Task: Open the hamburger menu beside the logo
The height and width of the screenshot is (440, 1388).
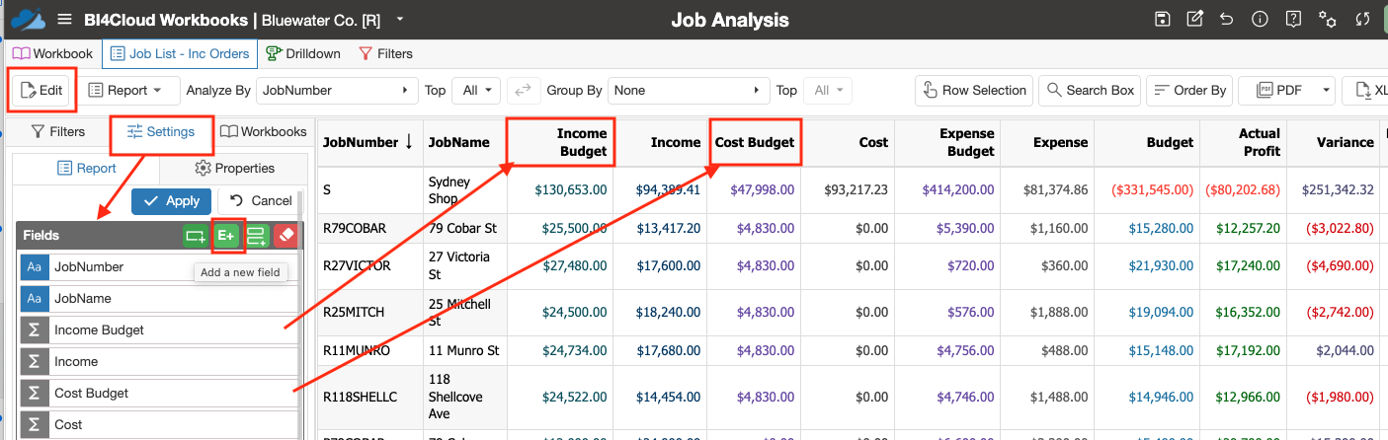Action: pyautogui.click(x=64, y=20)
